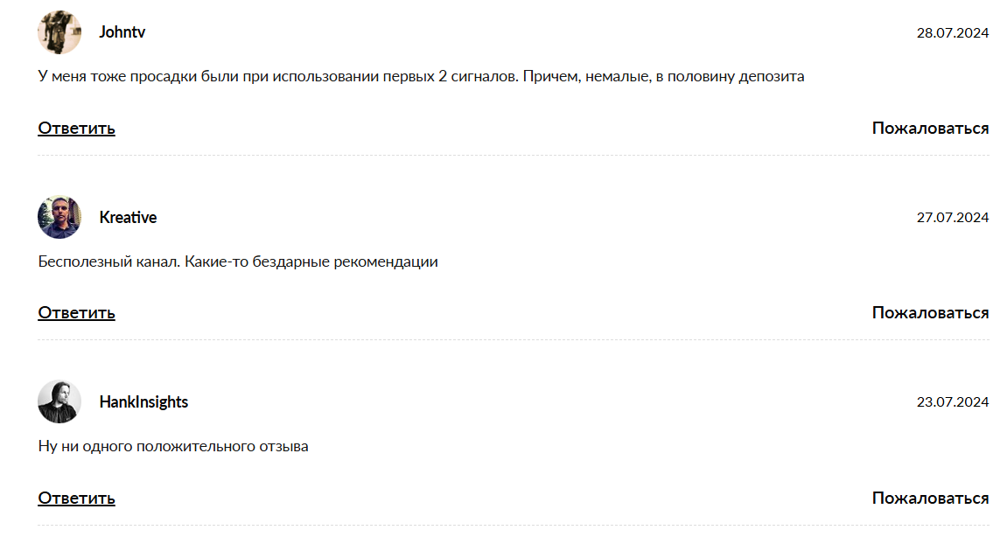Click Kreative's profile avatar
The width and height of the screenshot is (1007, 537).
click(x=59, y=217)
